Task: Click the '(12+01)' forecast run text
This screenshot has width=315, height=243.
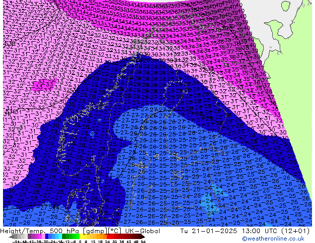Action: [295, 231]
